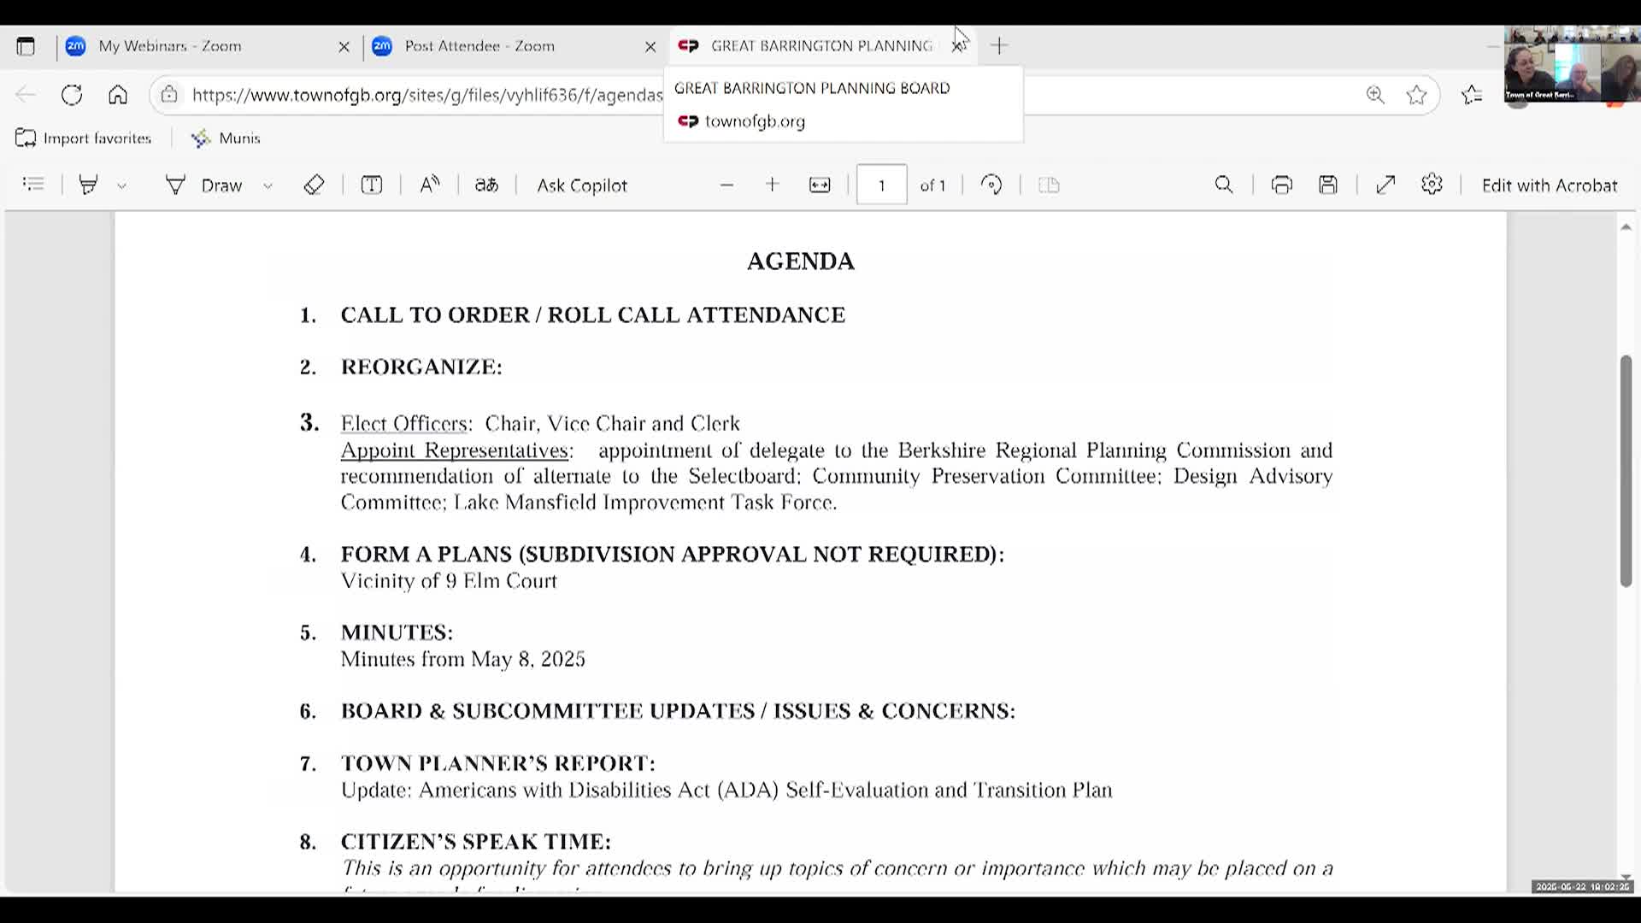Image resolution: width=1641 pixels, height=923 pixels.
Task: Click townofgb.org in tab tooltip
Action: point(755,121)
